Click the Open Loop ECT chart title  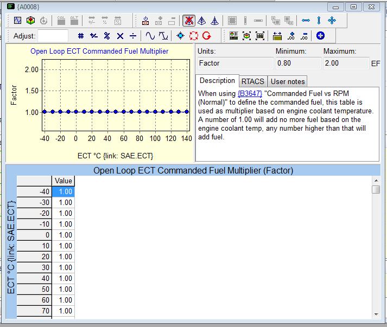pyautogui.click(x=99, y=52)
